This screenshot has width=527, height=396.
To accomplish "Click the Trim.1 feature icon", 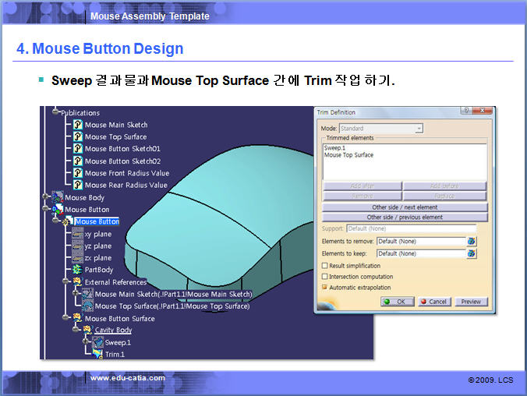I will pos(97,355).
